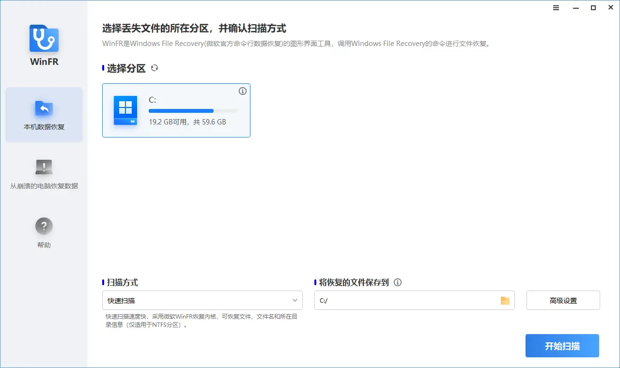Select the C: partition card
The width and height of the screenshot is (620, 368).
pyautogui.click(x=176, y=110)
